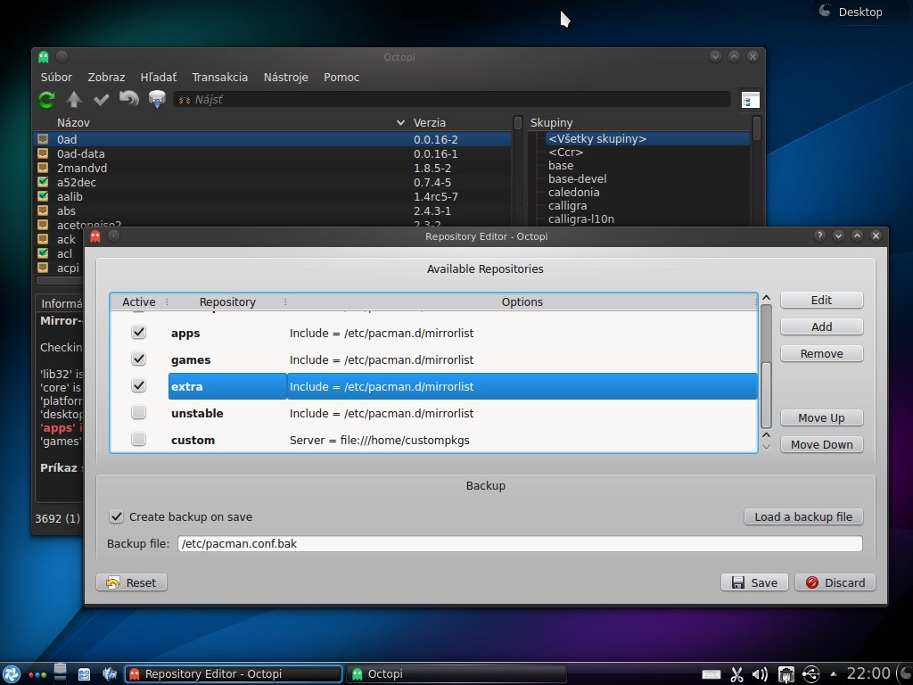Expand hidden tray icons arrow
Screen dimensions: 913x685
(x=834, y=674)
